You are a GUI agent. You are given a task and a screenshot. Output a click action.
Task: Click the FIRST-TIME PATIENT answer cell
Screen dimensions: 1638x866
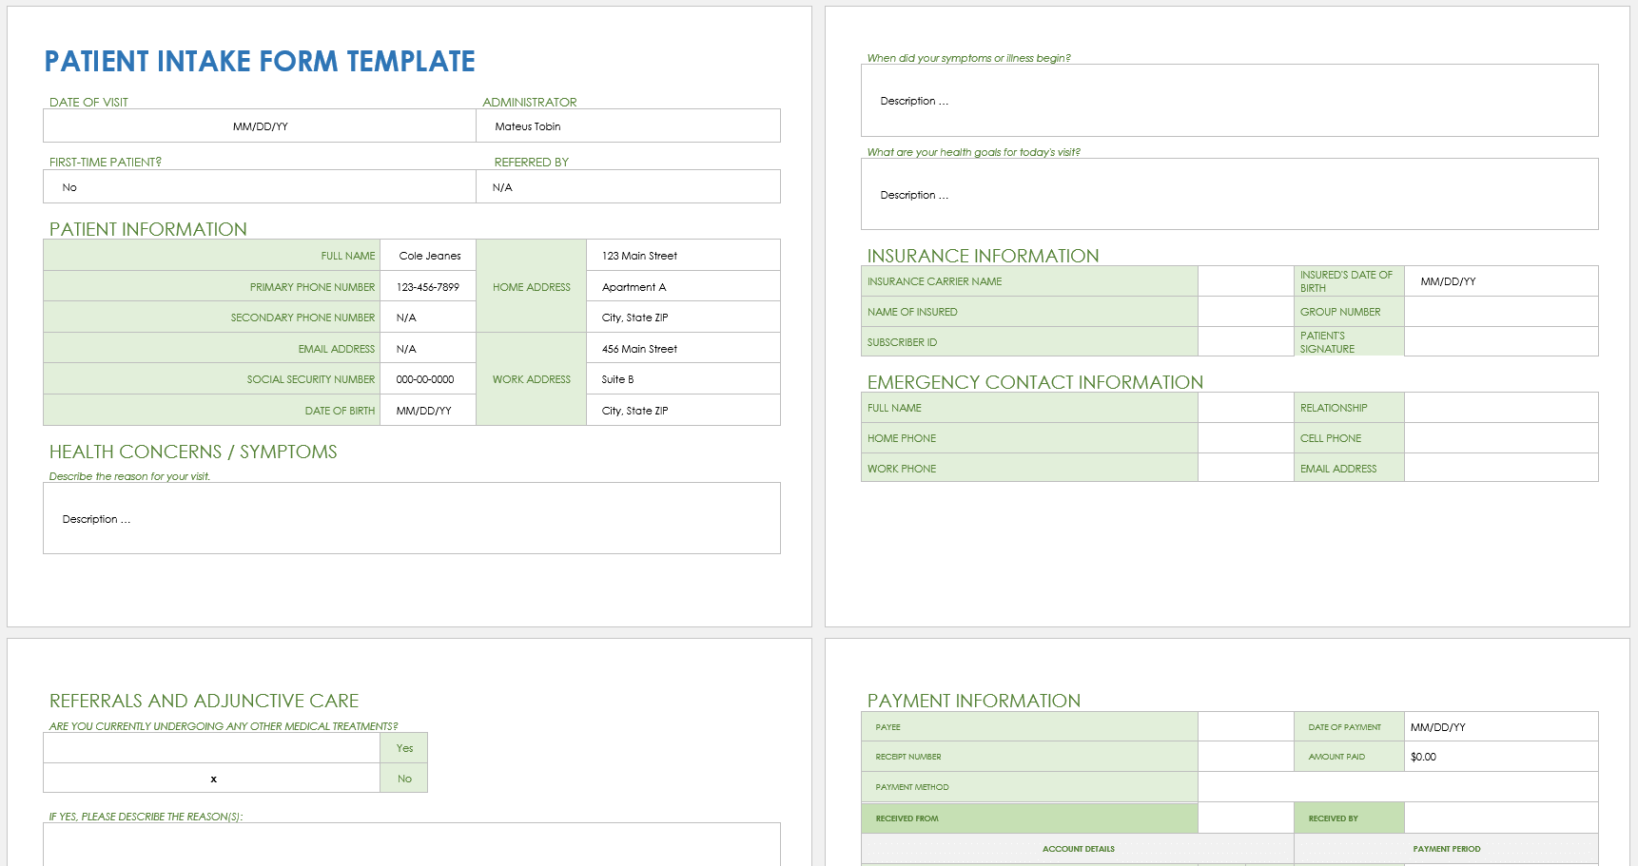click(x=257, y=186)
